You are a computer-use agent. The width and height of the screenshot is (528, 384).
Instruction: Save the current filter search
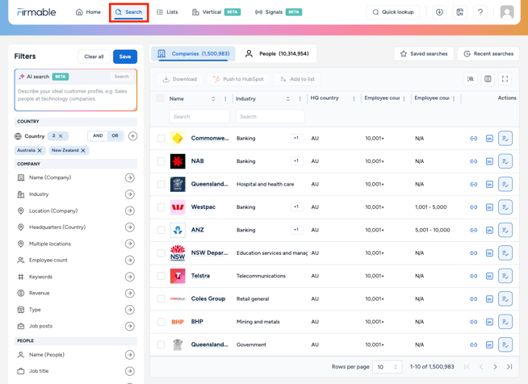125,56
